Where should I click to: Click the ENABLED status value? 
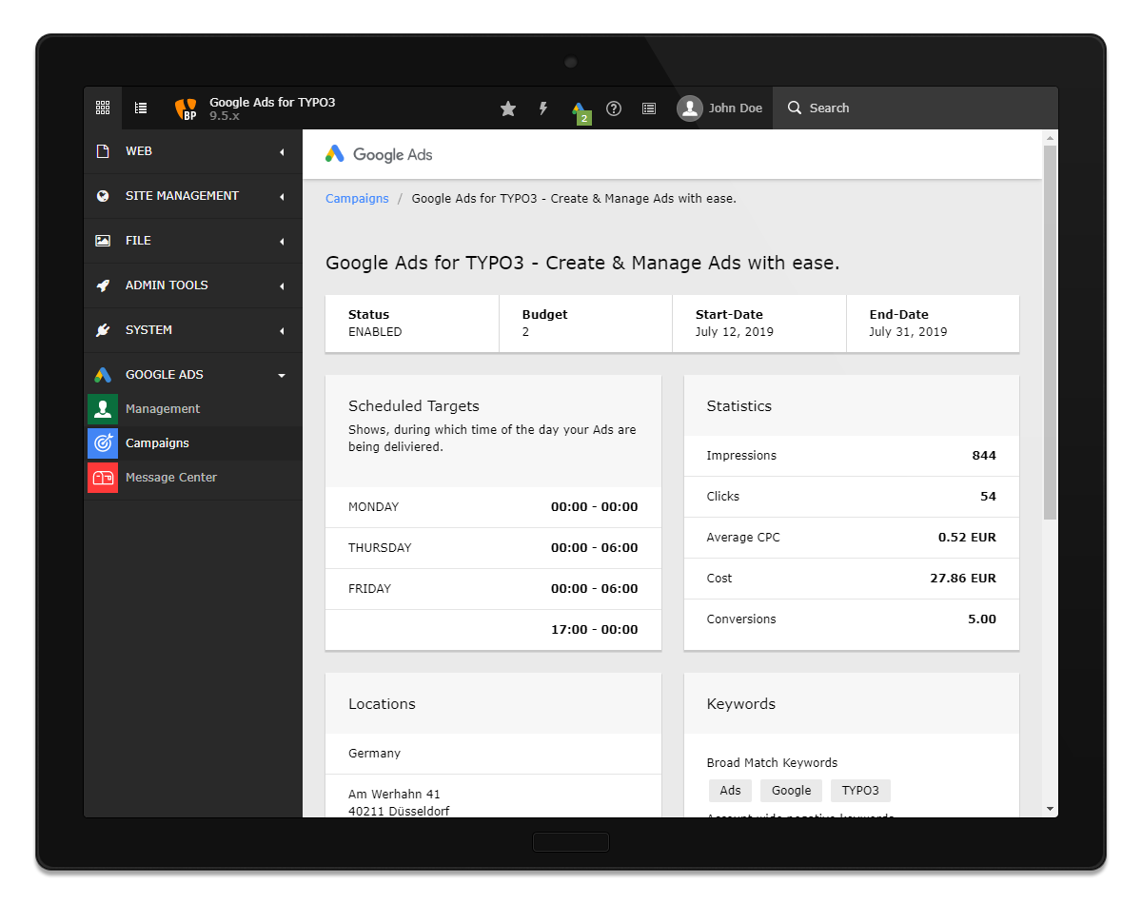[375, 332]
